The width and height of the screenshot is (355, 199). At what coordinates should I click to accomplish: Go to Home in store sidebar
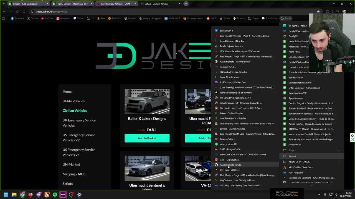coord(67,91)
